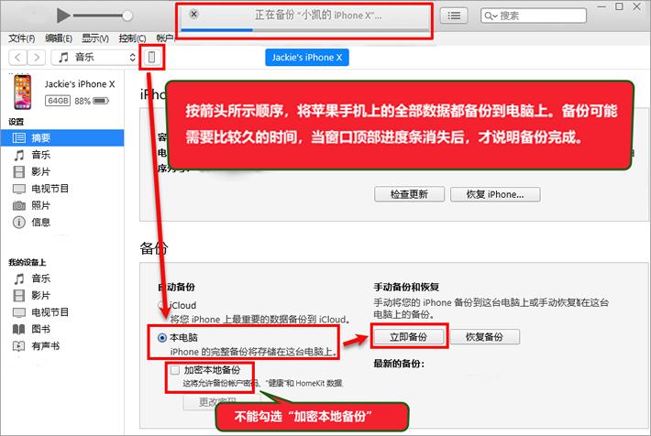Toggle the 加密本地备份 checkbox
Screen dimensions: 651x436
175,370
